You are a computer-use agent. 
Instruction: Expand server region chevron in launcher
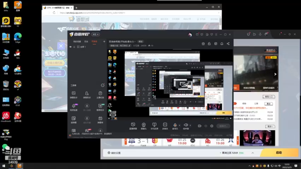[x=252, y=153]
